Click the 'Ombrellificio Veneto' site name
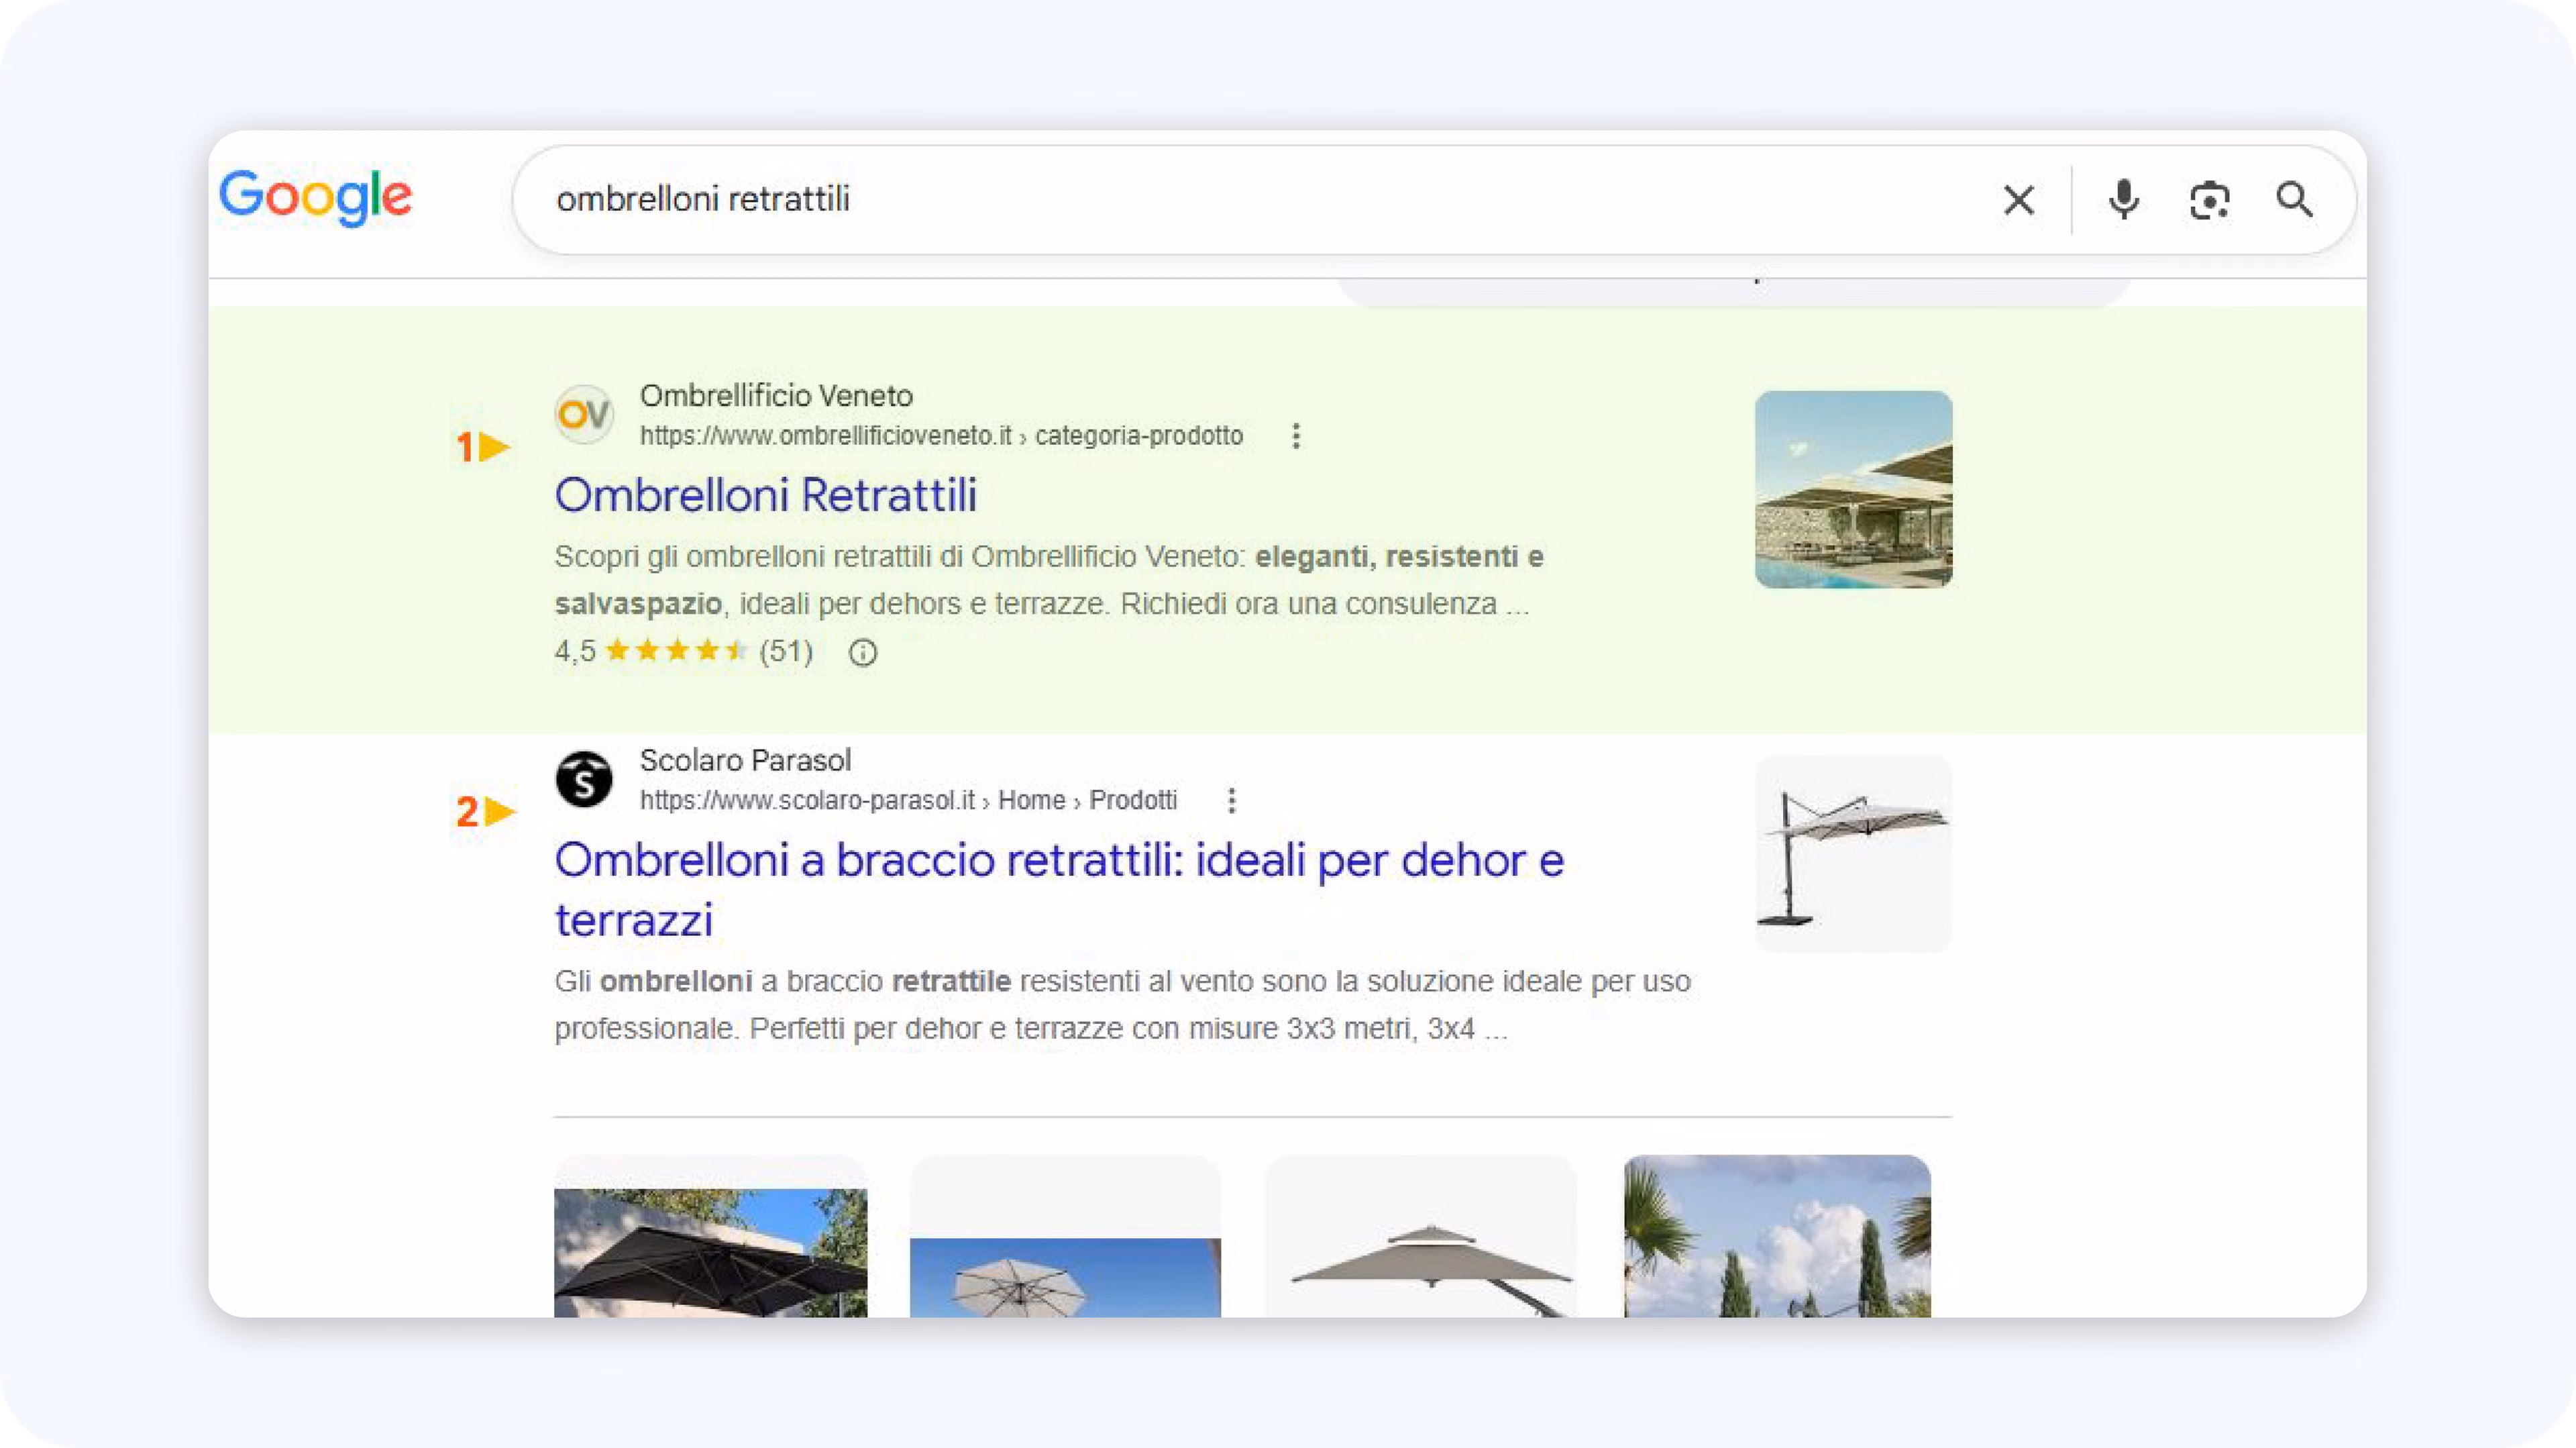2576x1448 pixels. tap(776, 396)
